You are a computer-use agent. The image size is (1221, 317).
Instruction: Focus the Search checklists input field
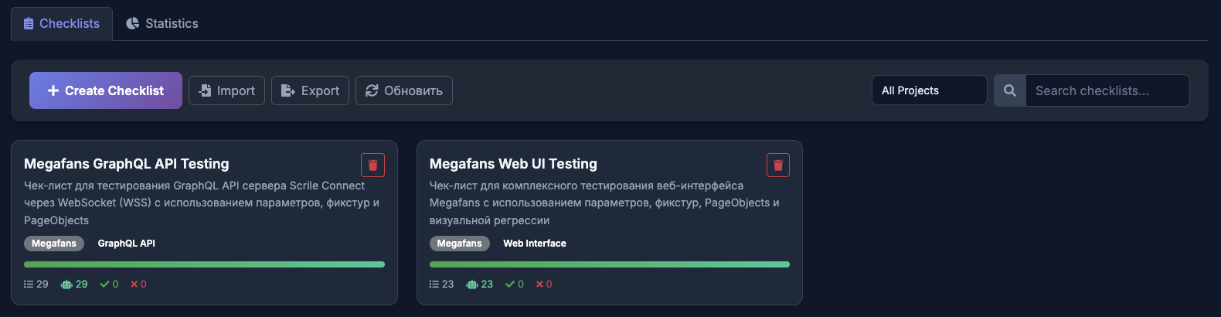[1107, 90]
